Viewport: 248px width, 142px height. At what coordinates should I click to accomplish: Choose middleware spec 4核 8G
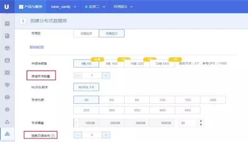[x=86, y=63]
